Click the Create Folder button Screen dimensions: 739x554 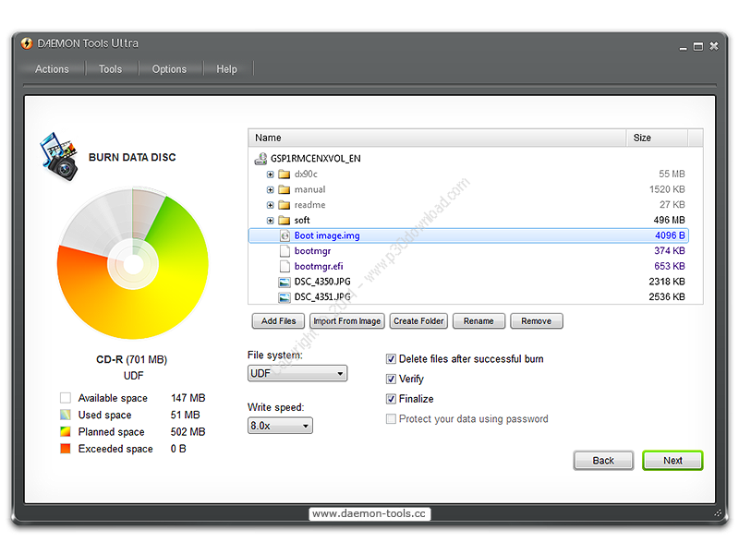point(418,321)
